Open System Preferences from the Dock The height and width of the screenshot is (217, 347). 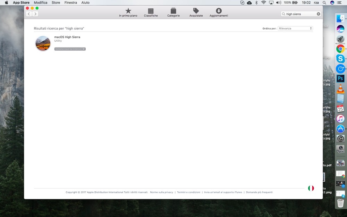340,139
